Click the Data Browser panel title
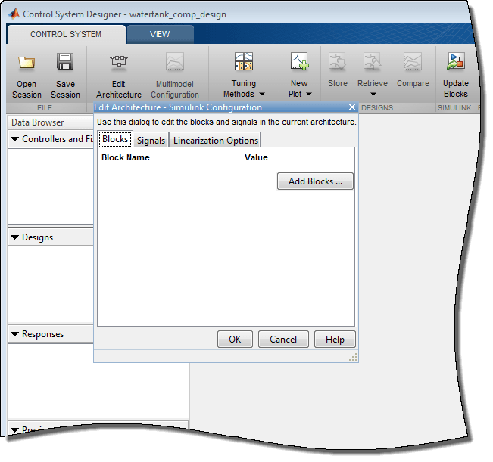Image resolution: width=493 pixels, height=462 pixels. click(37, 122)
